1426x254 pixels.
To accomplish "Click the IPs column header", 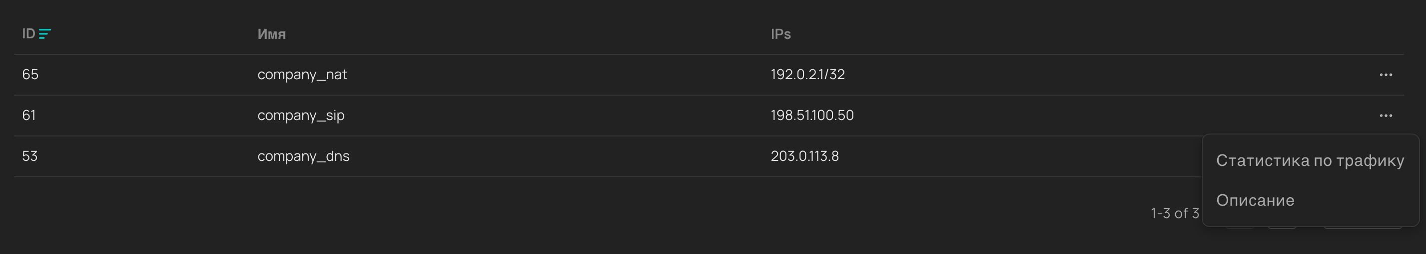I will [x=780, y=34].
